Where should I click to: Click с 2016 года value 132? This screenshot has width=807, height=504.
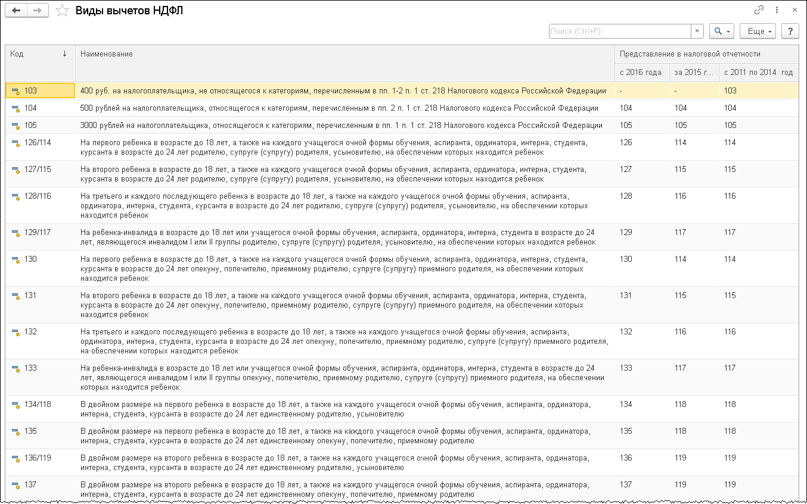point(626,331)
